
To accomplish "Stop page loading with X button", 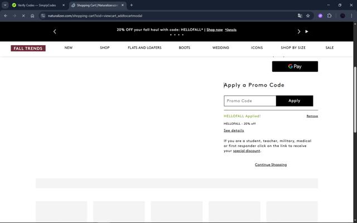I will pyautogui.click(x=23, y=16).
